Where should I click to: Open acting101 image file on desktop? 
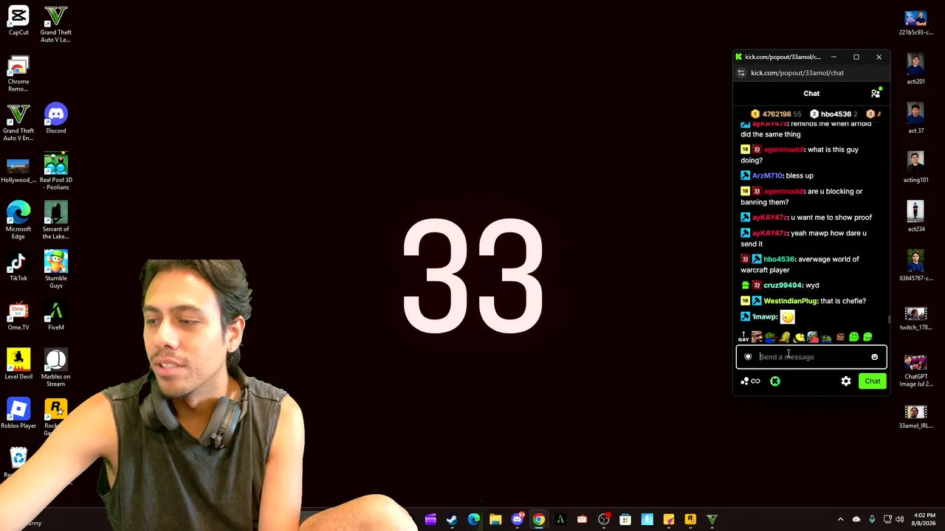point(915,168)
